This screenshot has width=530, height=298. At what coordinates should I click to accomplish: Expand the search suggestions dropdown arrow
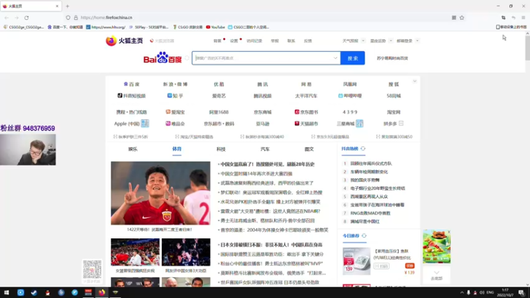(335, 58)
